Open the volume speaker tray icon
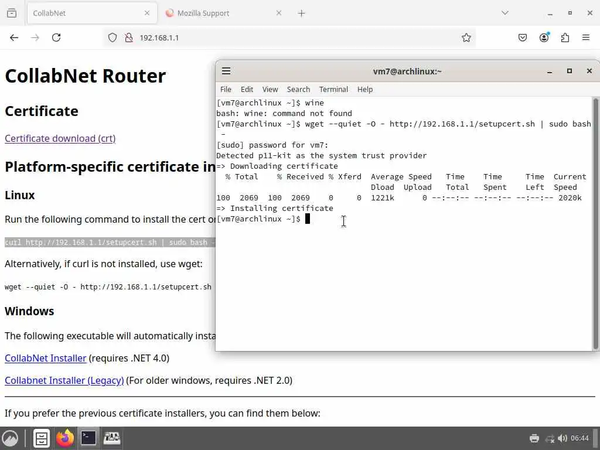Viewport: 600px width, 450px height. click(x=562, y=438)
